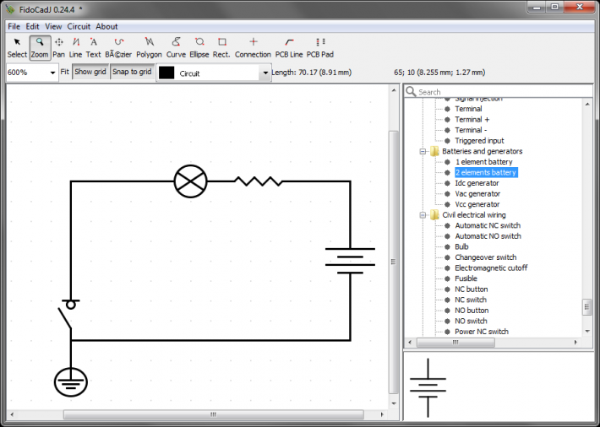The image size is (600, 427).
Task: Select the PCB Pad tool
Action: [x=320, y=48]
